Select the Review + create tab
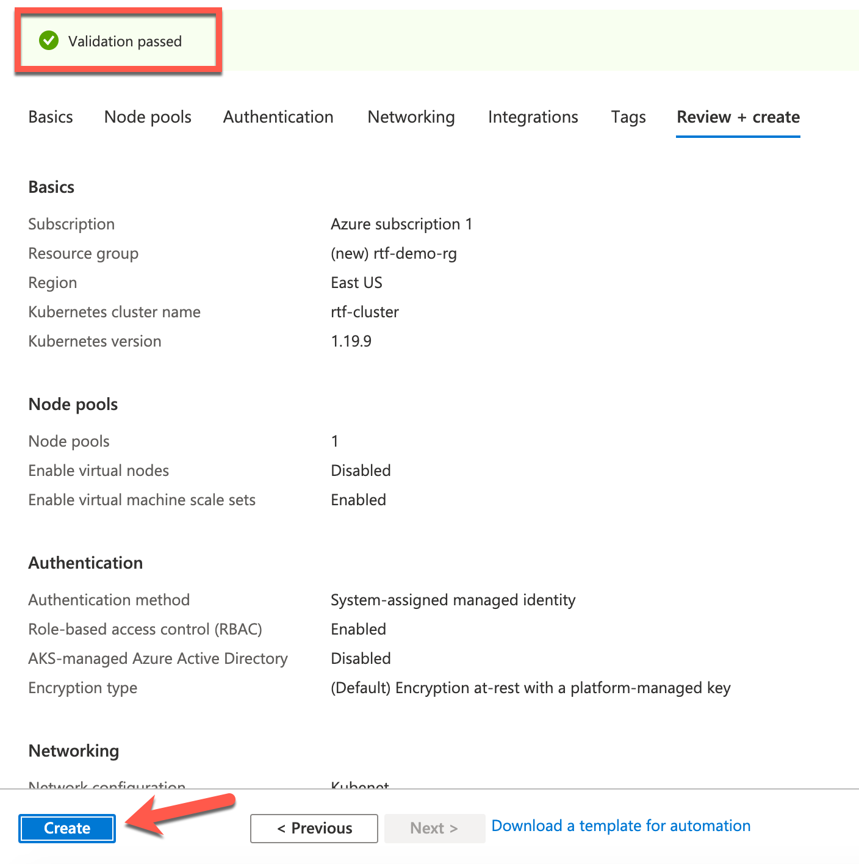 (738, 117)
